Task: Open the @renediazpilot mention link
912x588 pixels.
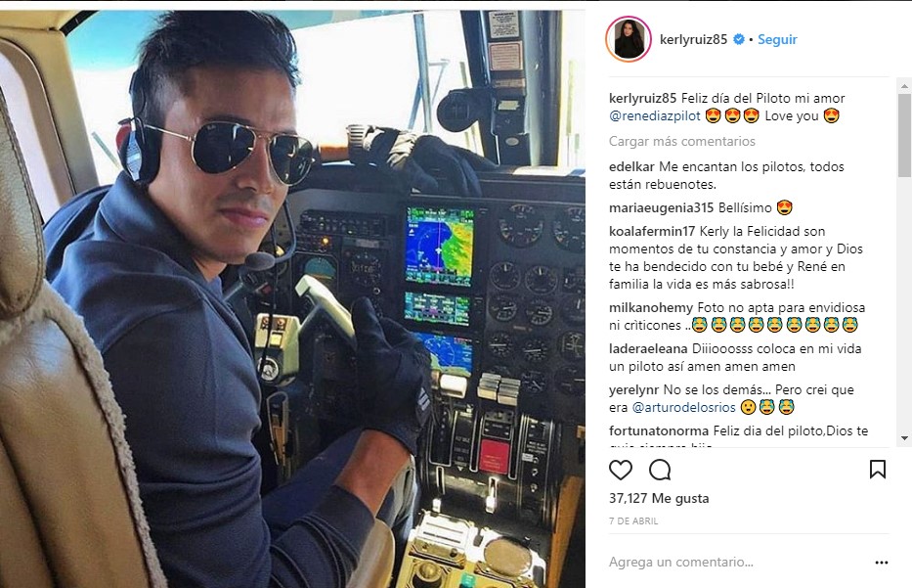Action: click(654, 115)
